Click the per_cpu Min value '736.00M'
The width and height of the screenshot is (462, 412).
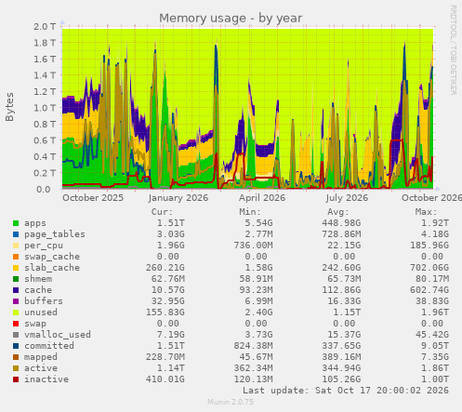[254, 246]
